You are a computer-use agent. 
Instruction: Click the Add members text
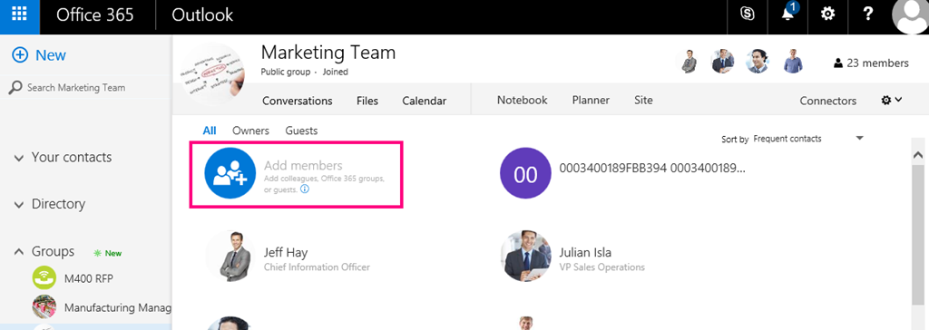click(x=303, y=165)
